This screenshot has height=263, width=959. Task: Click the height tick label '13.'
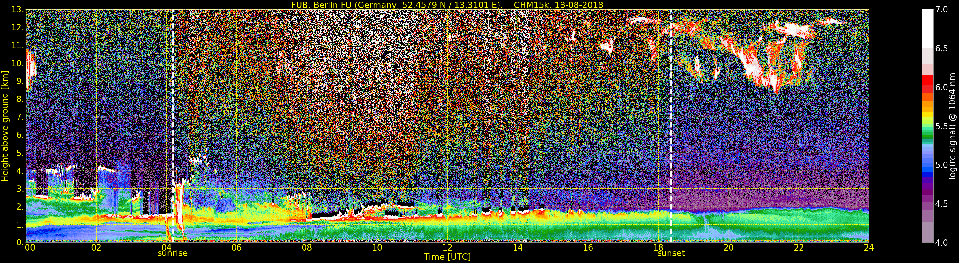click(x=18, y=10)
